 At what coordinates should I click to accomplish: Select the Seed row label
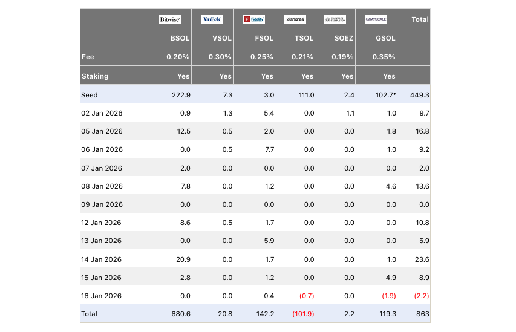click(x=90, y=95)
